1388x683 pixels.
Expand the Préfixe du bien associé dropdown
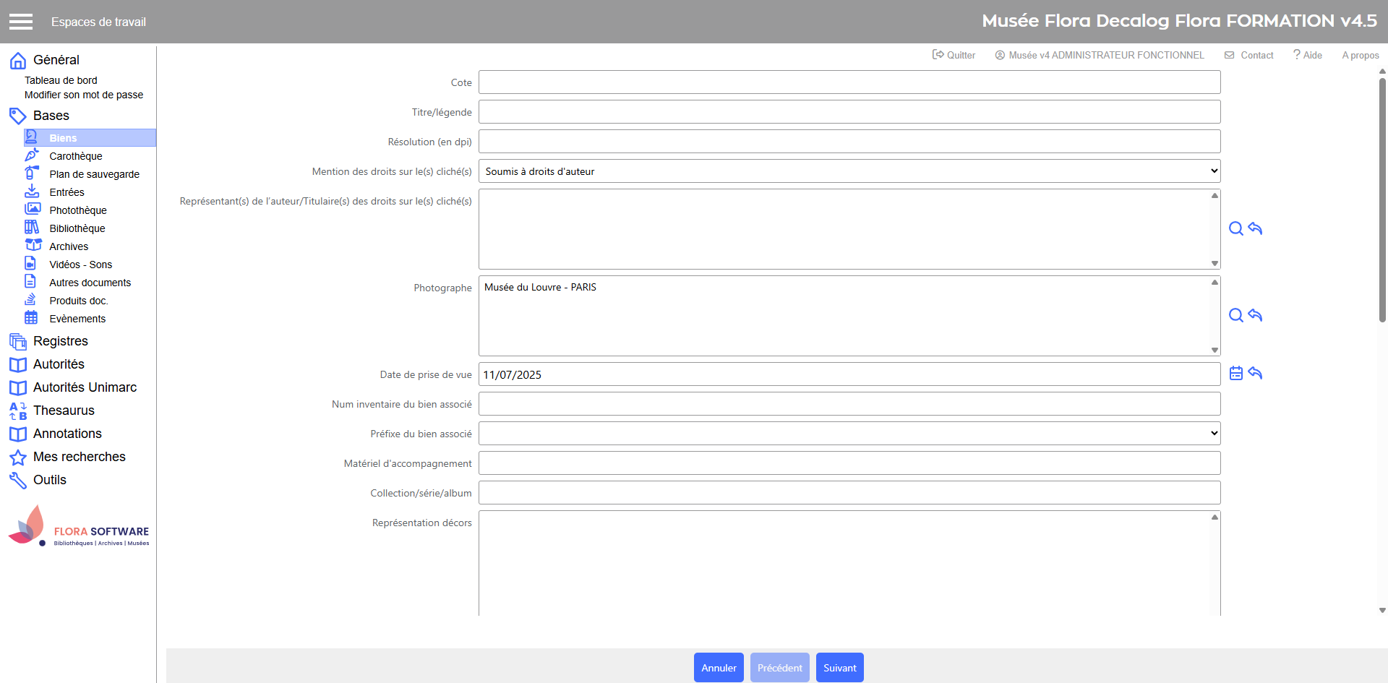[849, 434]
